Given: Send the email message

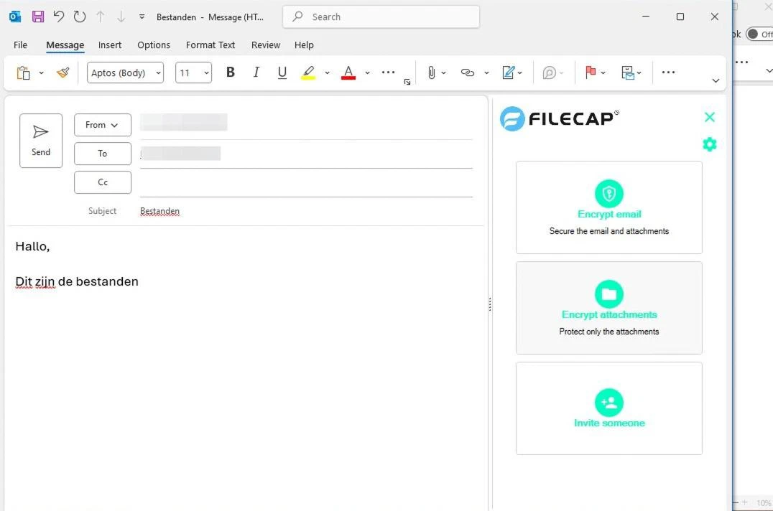Looking at the screenshot, I should 41,141.
